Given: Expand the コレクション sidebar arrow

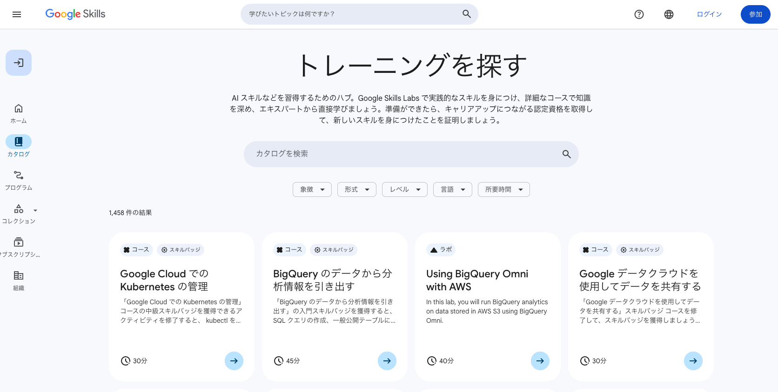Looking at the screenshot, I should 35,210.
